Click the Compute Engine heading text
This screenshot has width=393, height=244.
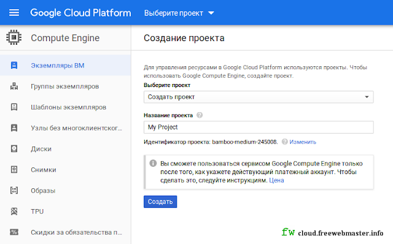(65, 38)
